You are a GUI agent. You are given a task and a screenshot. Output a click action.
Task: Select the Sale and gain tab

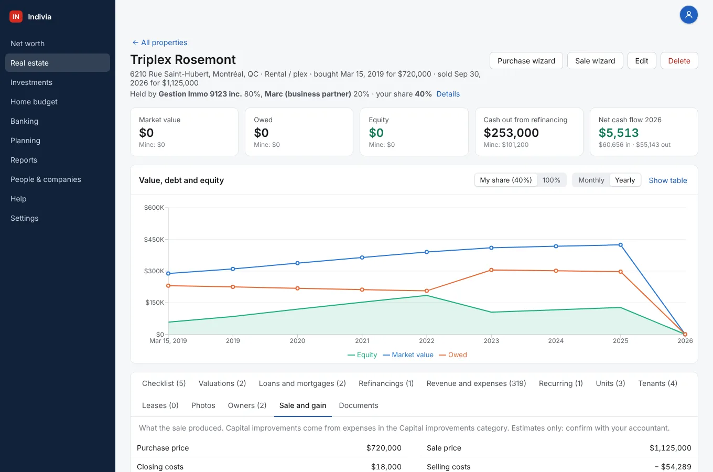(x=303, y=405)
